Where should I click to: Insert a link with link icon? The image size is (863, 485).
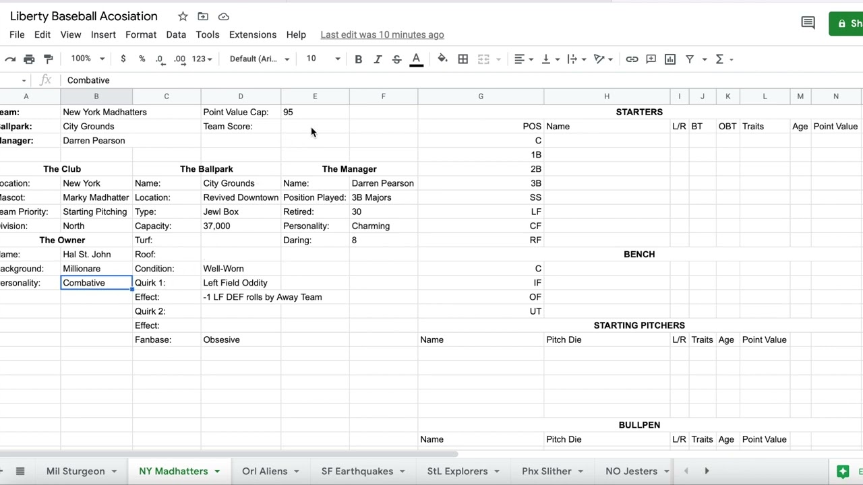click(x=632, y=59)
